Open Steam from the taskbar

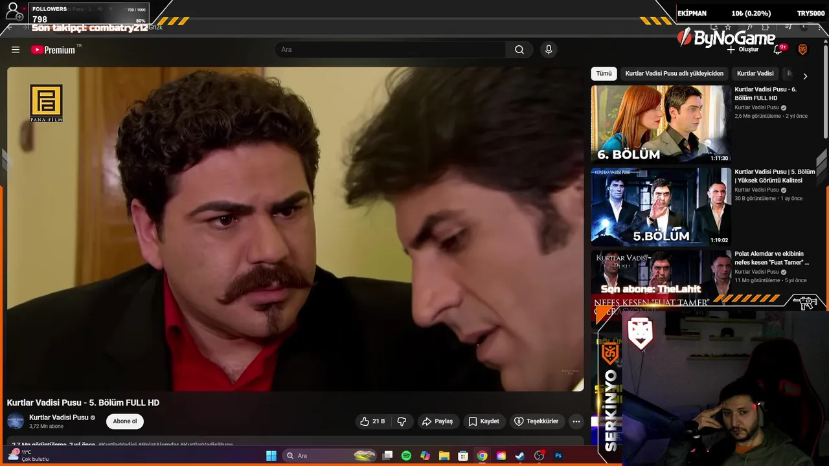(x=520, y=456)
